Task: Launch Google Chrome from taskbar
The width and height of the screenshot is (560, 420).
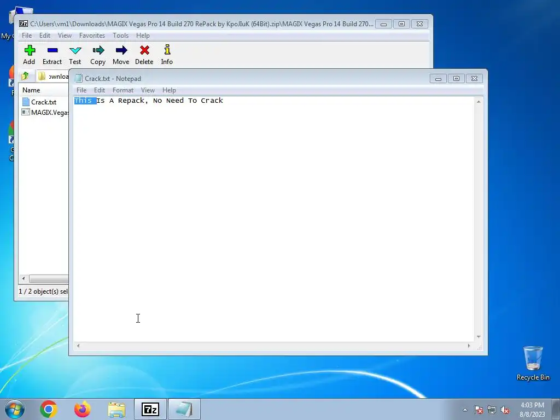Action: [49, 409]
